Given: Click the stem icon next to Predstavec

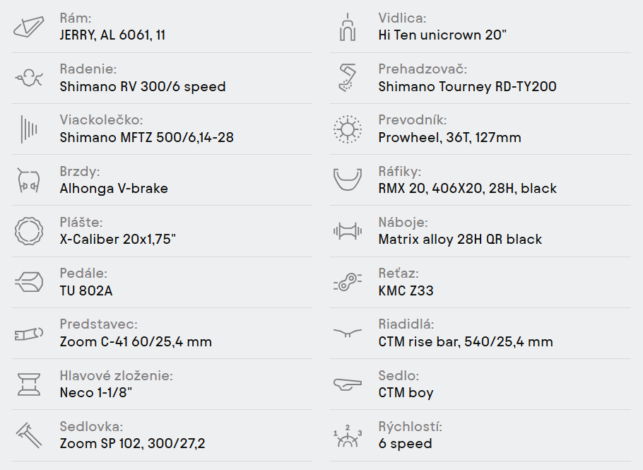Looking at the screenshot, I should point(29,334).
